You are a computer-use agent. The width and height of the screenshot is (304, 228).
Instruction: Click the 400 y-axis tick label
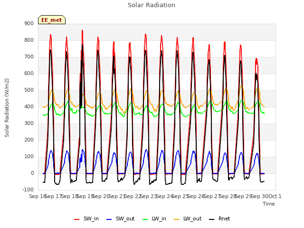29,106
